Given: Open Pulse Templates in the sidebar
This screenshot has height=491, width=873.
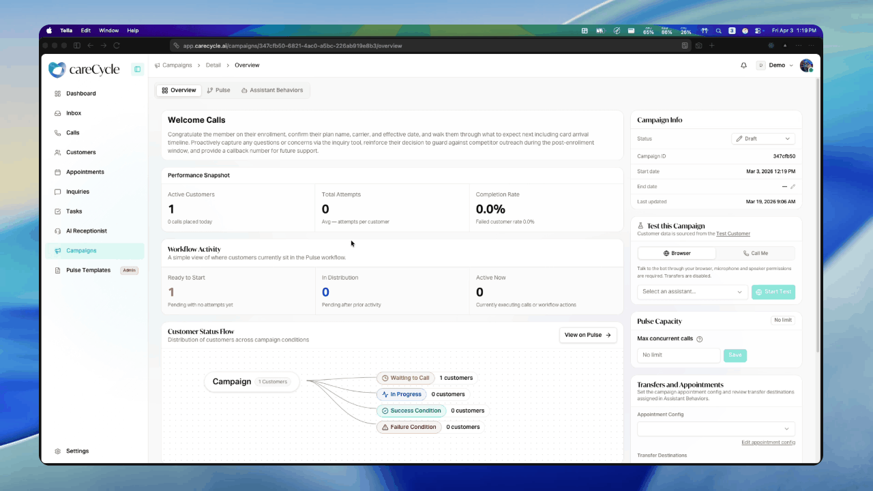Looking at the screenshot, I should tap(88, 270).
